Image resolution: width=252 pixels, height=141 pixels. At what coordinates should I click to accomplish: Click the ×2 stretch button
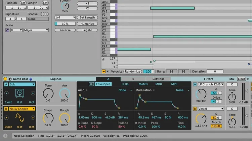click(87, 3)
